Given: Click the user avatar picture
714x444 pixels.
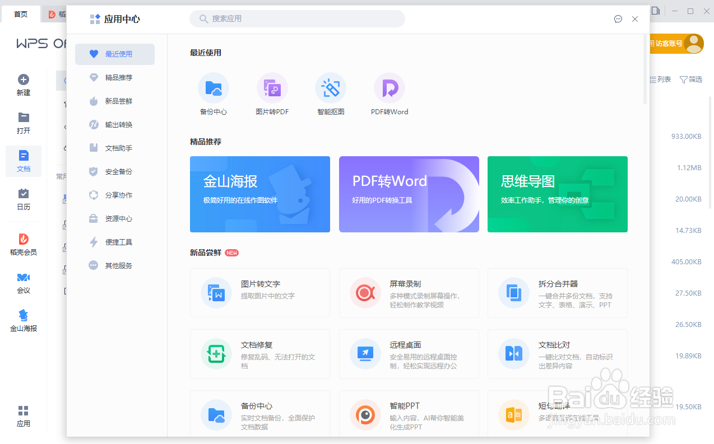Looking at the screenshot, I should pyautogui.click(x=694, y=43).
